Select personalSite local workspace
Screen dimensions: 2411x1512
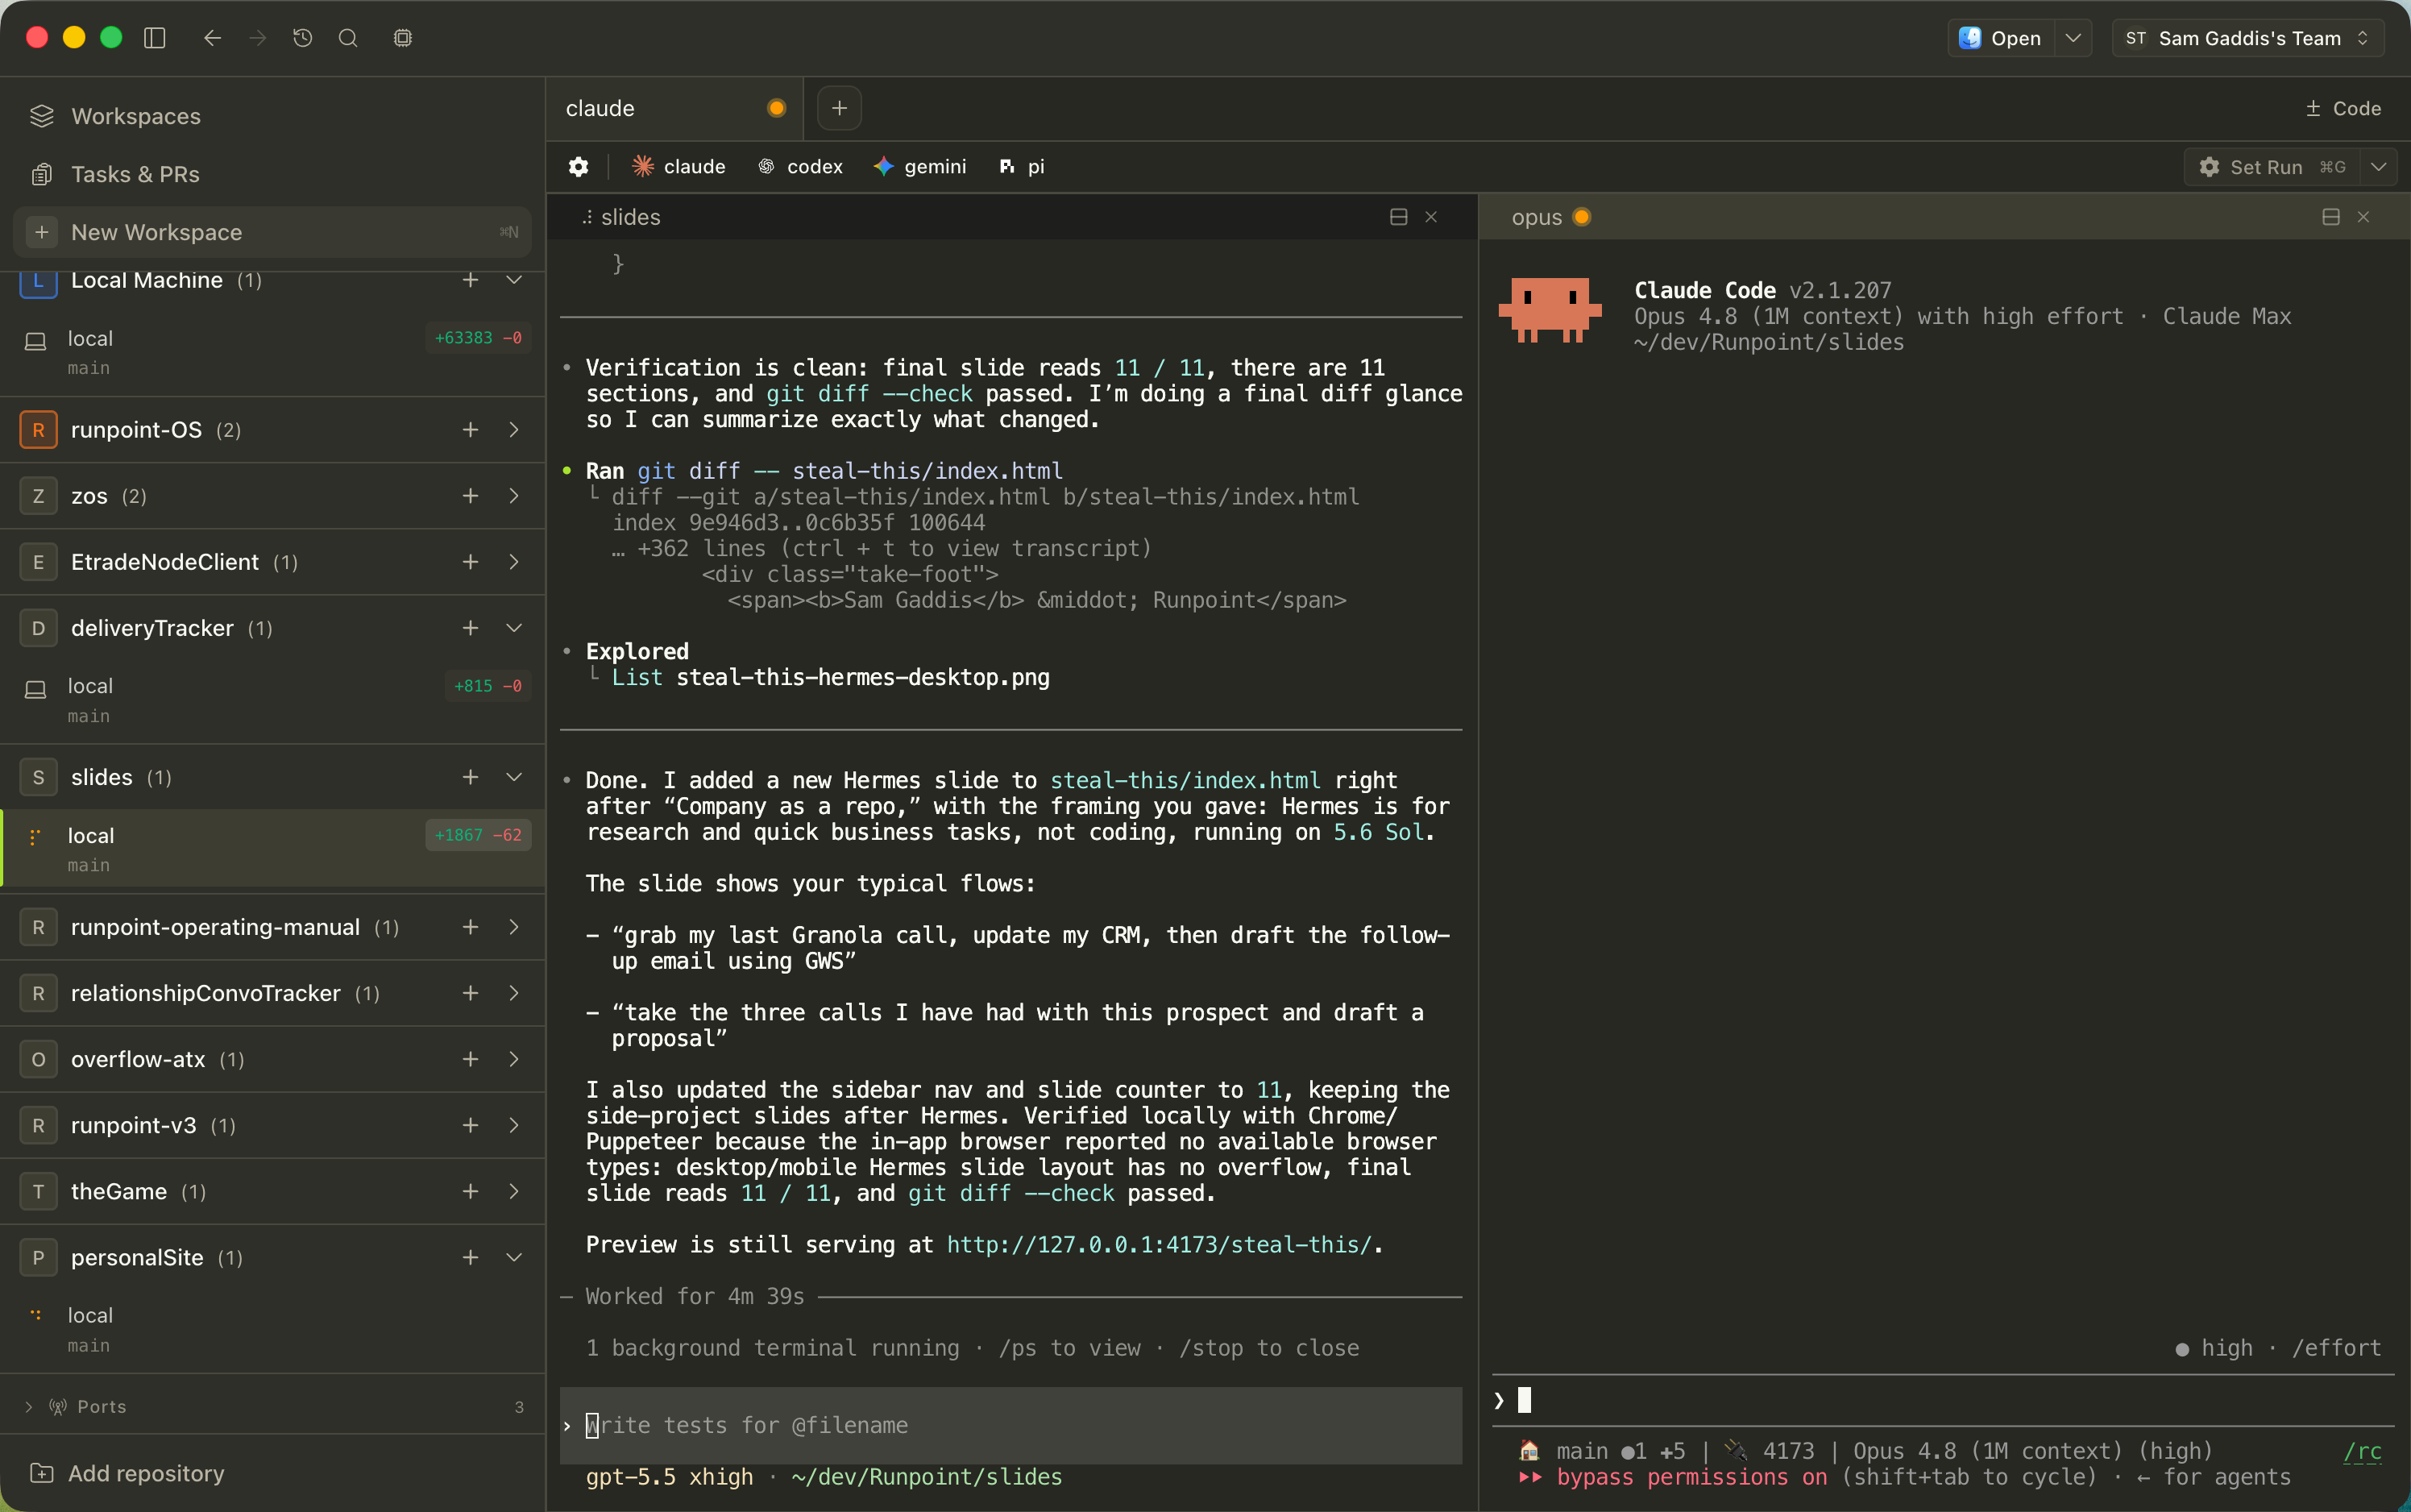coord(272,1329)
